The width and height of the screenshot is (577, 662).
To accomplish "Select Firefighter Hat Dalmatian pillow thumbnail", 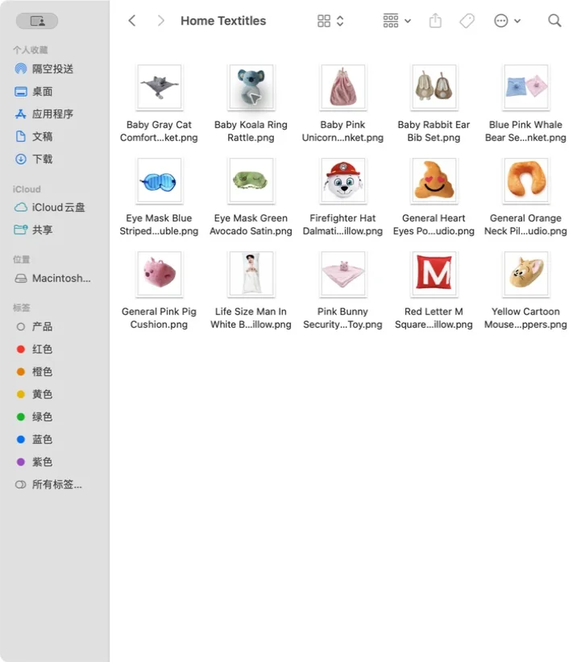I will [342, 180].
